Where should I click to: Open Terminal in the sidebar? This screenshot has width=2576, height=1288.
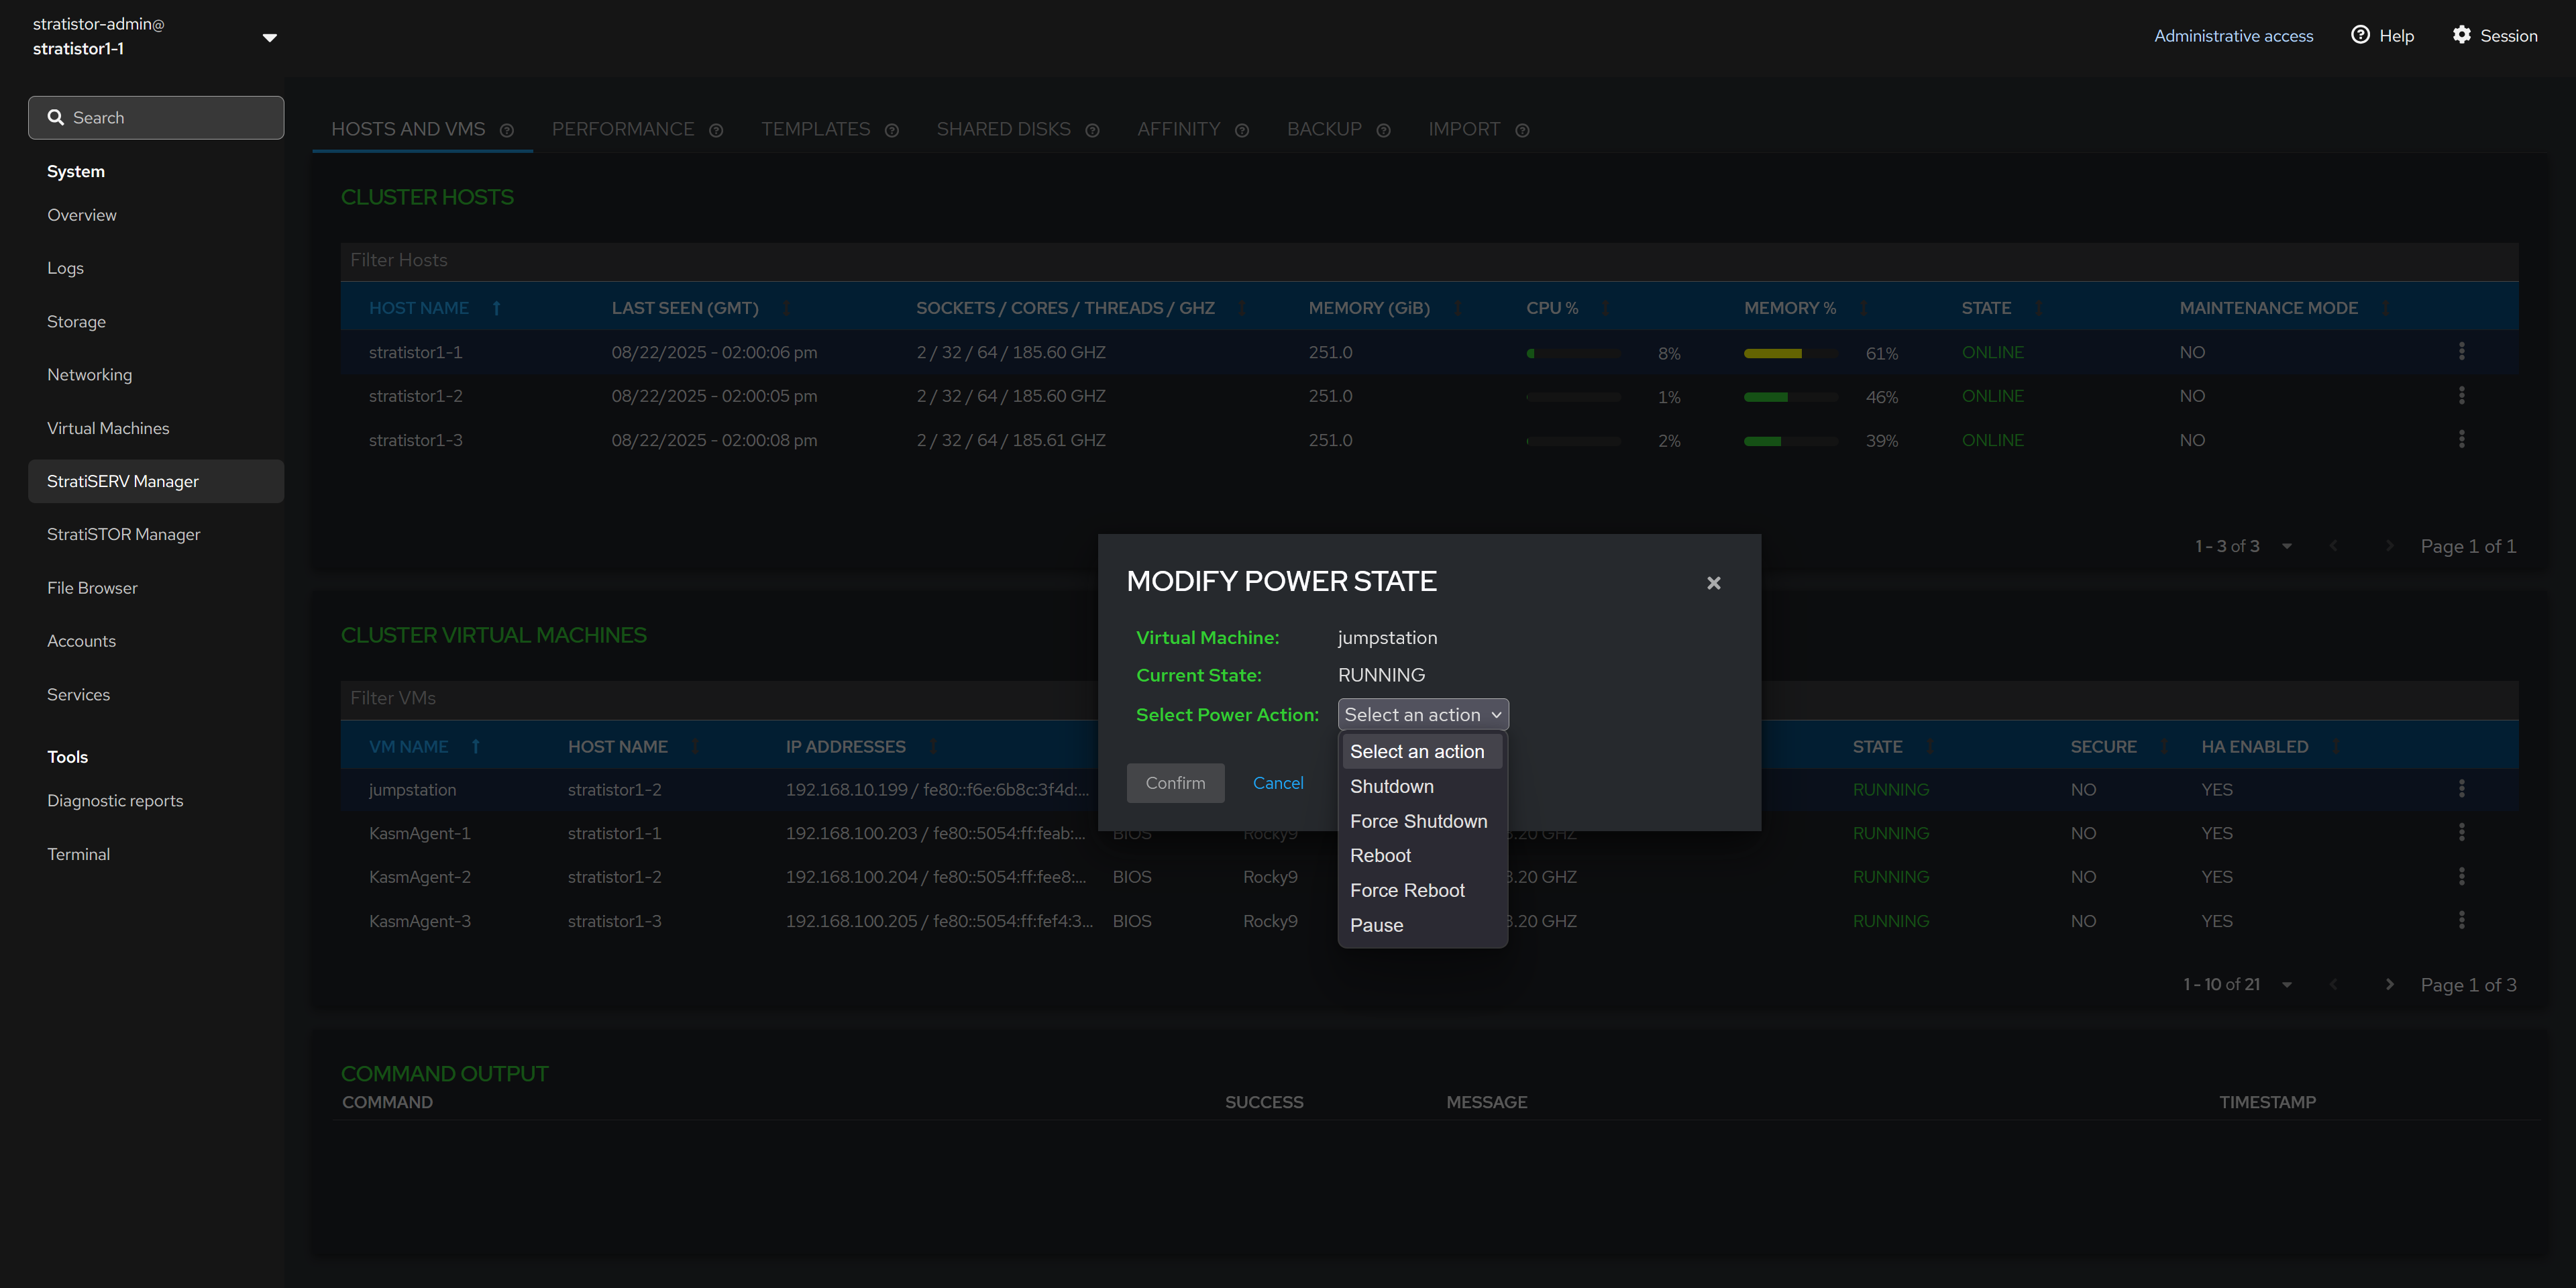coord(78,854)
